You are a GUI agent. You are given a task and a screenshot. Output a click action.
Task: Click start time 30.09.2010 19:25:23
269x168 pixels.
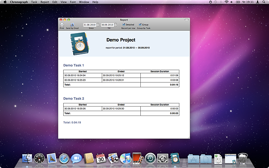click(75, 80)
